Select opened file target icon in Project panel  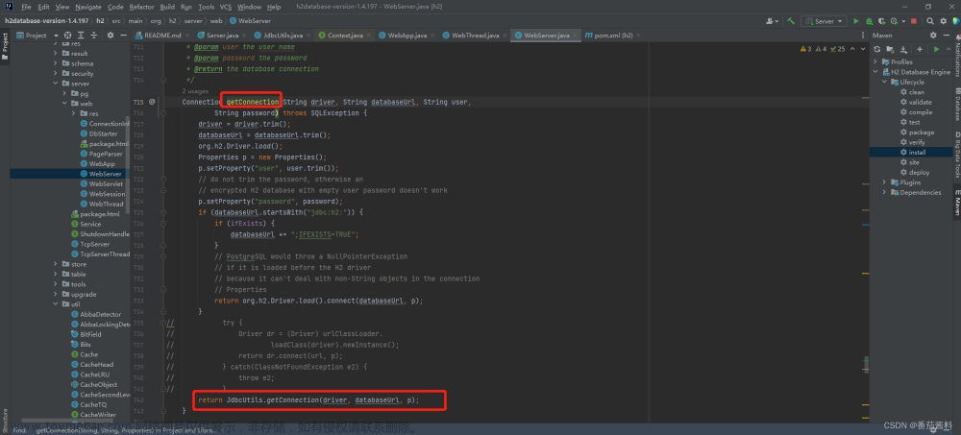pos(67,35)
